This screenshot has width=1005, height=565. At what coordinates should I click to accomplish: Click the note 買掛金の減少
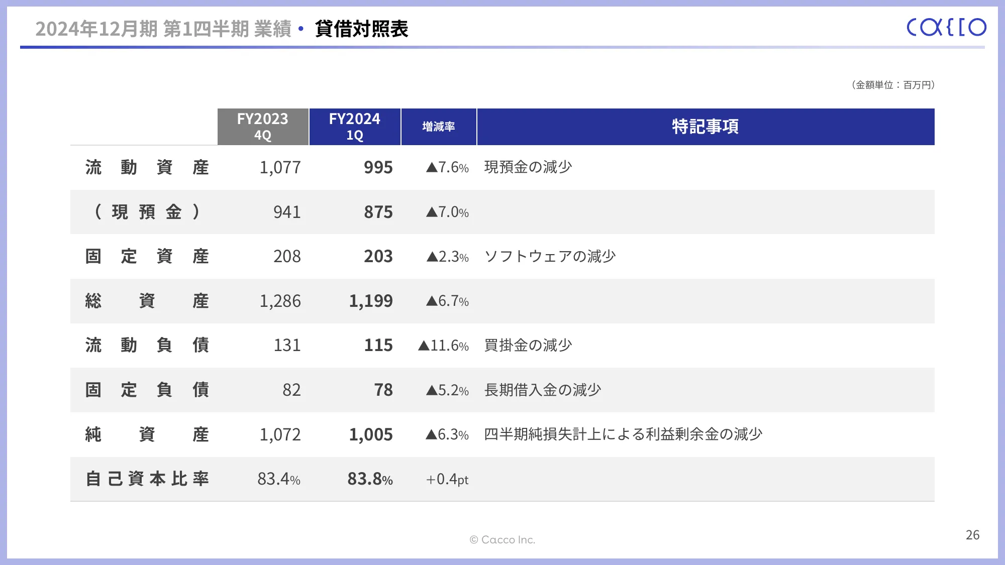528,345
